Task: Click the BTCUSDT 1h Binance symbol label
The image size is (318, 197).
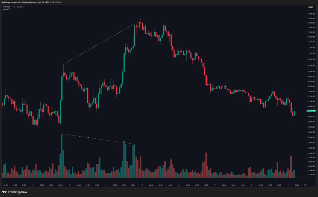Action: 13,7
